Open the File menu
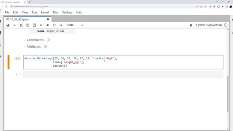The image size is (233, 131). [x=7, y=12]
